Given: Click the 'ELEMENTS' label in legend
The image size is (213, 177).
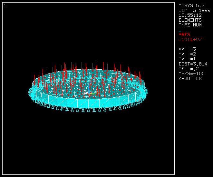Looking at the screenshot, I should [190, 20].
